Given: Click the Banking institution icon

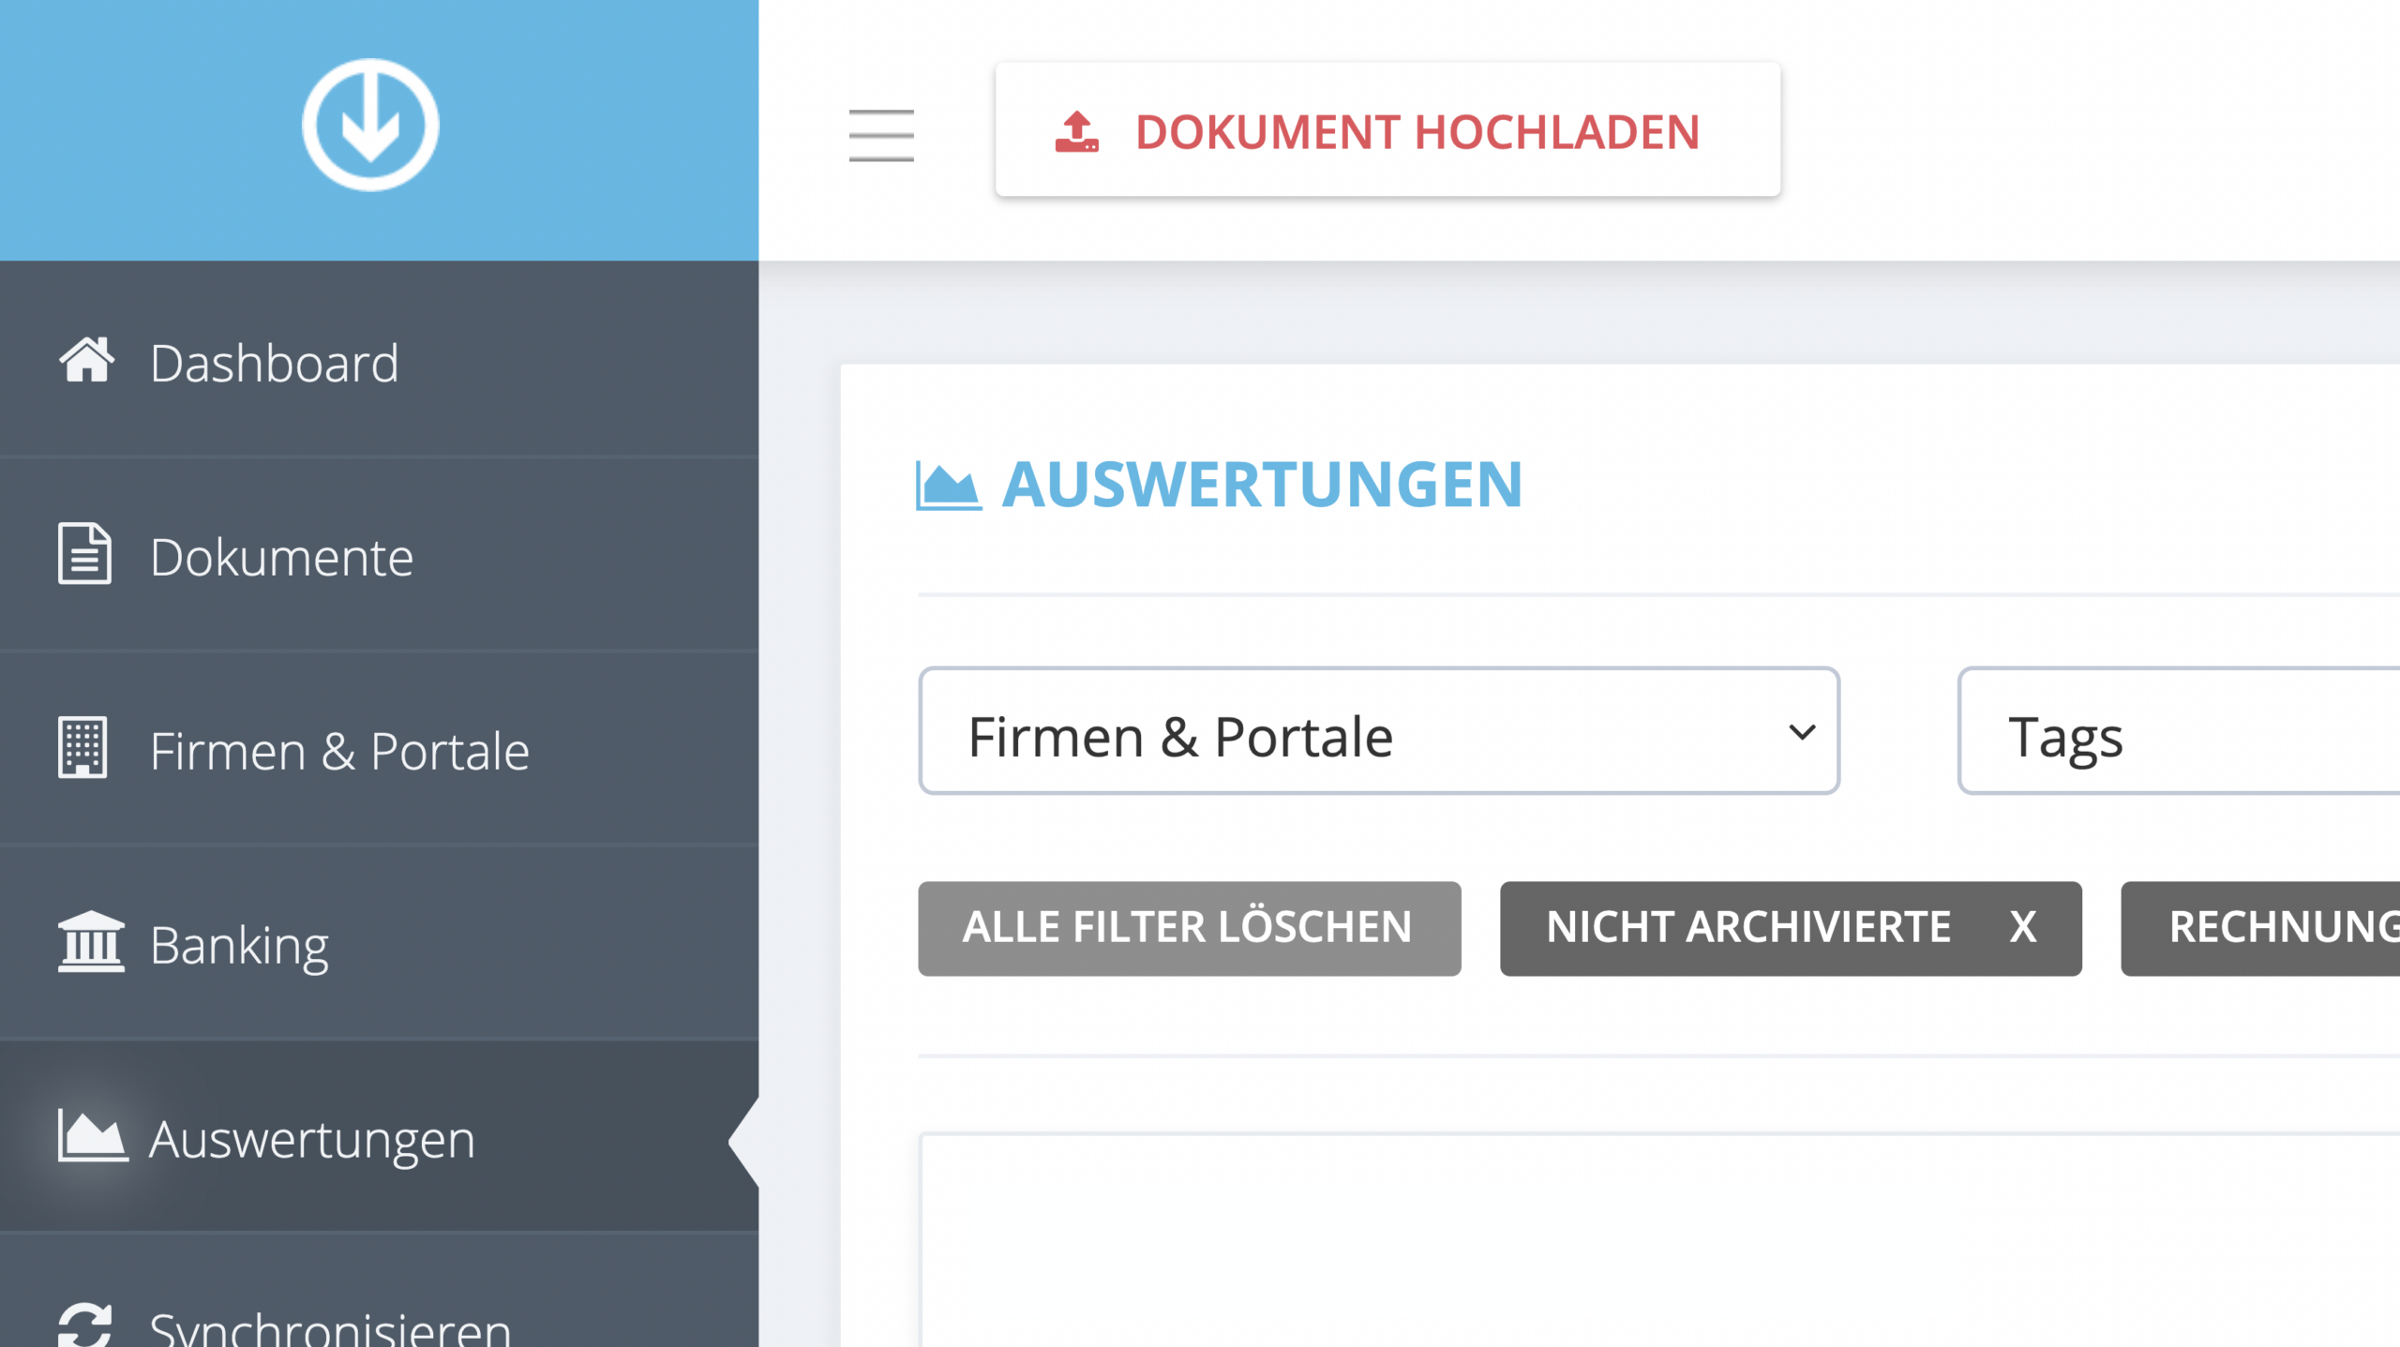Looking at the screenshot, I should pyautogui.click(x=91, y=942).
